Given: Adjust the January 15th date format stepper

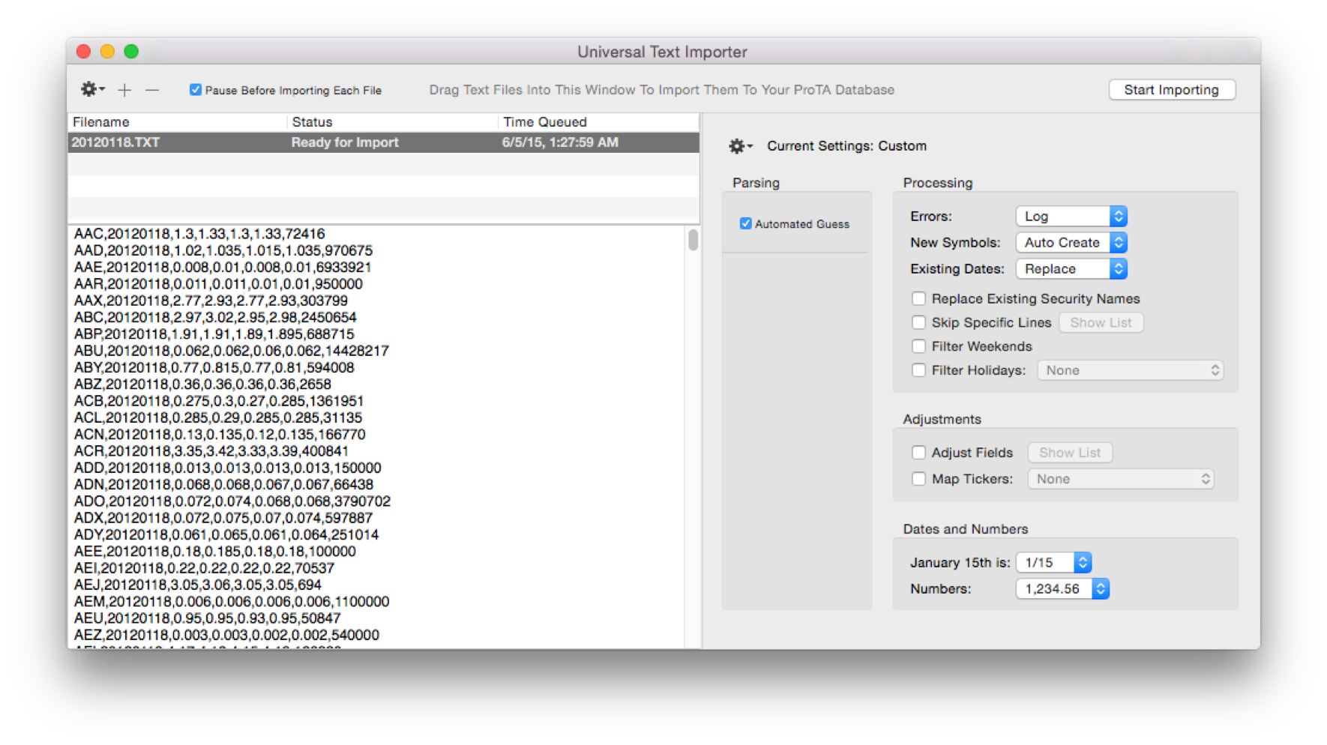Looking at the screenshot, I should click(x=1081, y=562).
